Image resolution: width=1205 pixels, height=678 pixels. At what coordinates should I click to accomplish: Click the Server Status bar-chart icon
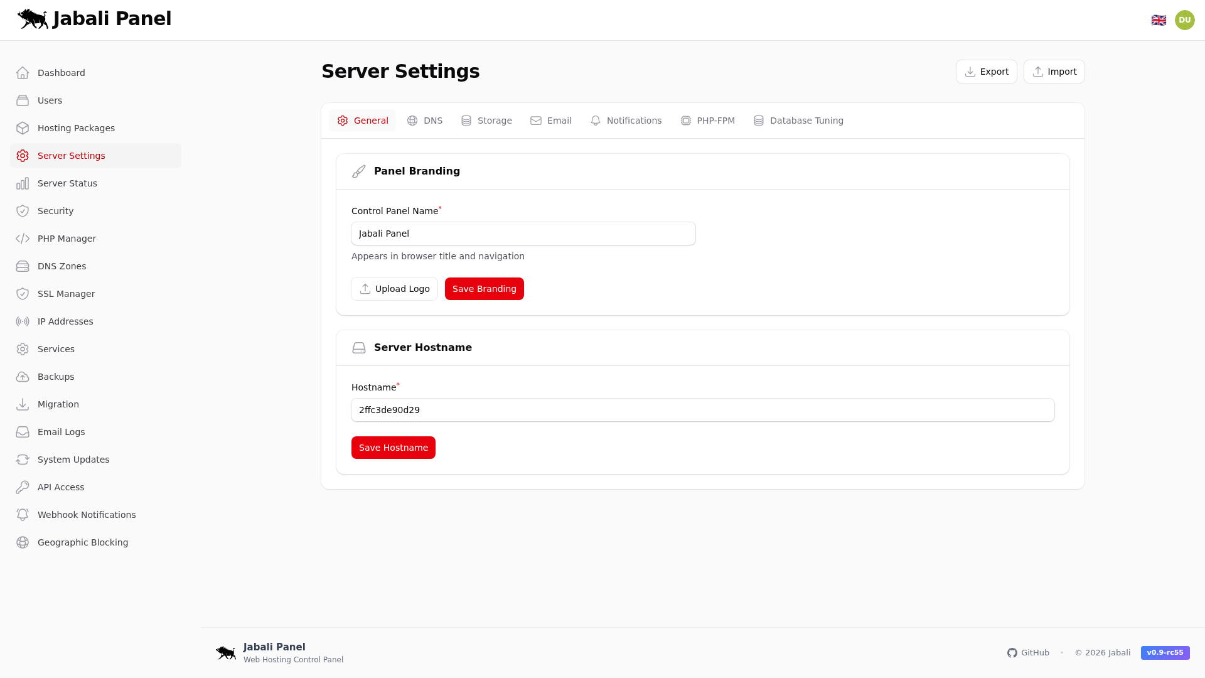pos(23,183)
